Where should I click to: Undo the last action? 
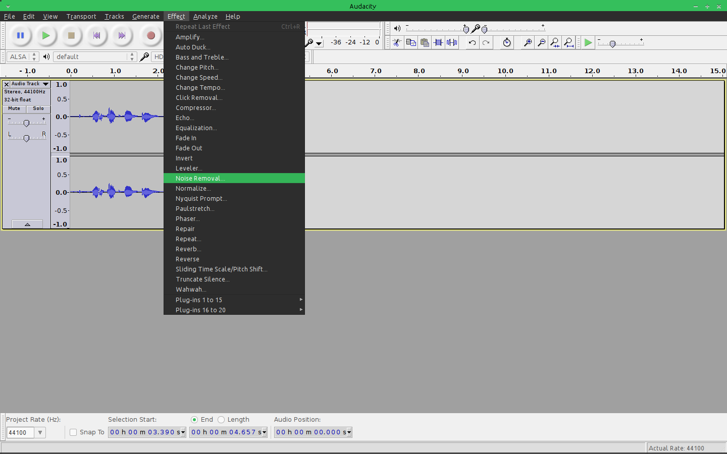click(472, 42)
